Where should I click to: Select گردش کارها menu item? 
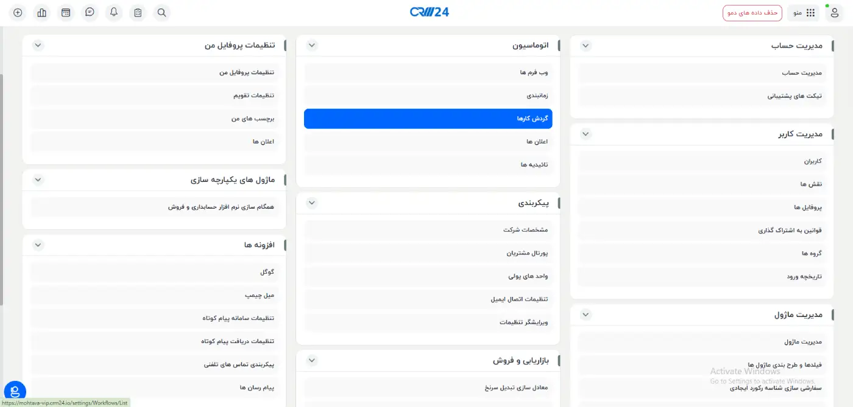[x=428, y=119]
